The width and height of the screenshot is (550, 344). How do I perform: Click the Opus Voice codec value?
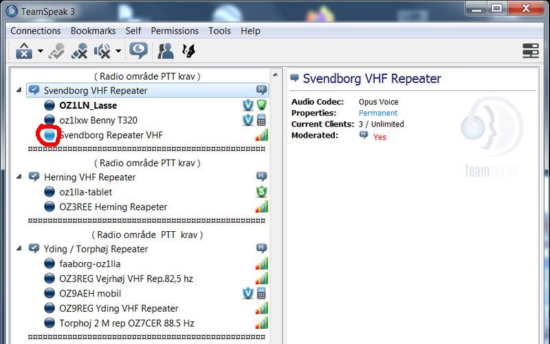coord(378,102)
